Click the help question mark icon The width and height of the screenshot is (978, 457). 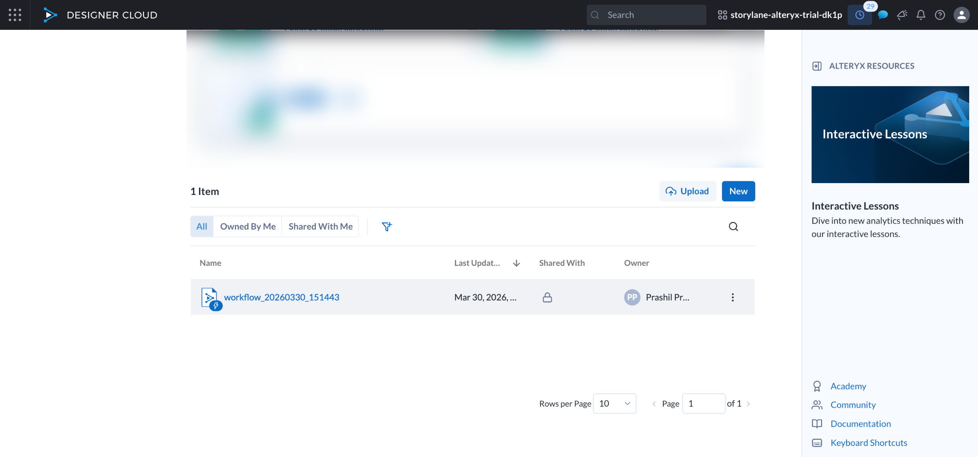(x=940, y=15)
